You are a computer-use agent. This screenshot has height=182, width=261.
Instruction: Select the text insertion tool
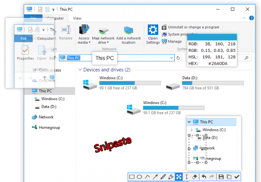point(186,177)
